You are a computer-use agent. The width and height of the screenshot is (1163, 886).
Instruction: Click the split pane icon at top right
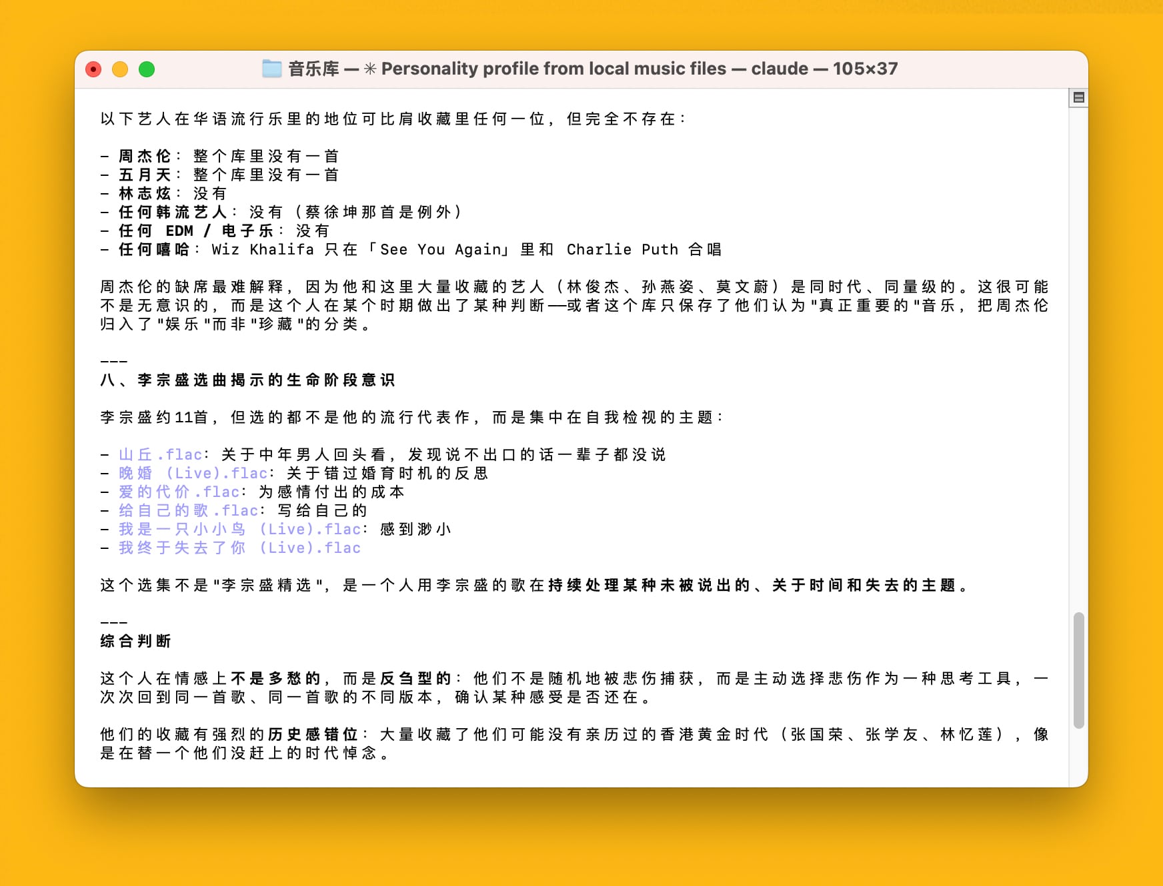pos(1078,98)
